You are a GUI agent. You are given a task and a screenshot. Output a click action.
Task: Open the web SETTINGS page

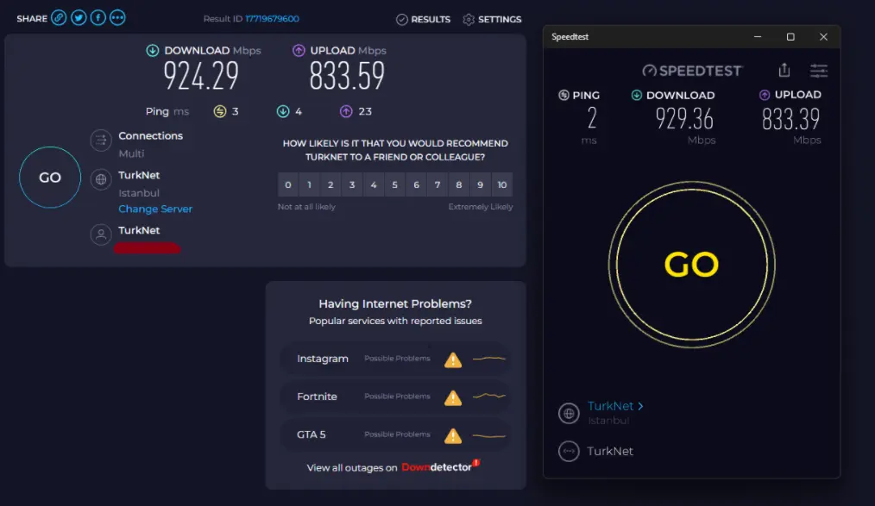(492, 20)
